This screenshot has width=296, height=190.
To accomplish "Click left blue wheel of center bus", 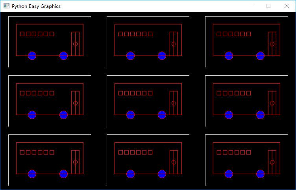I will [x=131, y=115].
